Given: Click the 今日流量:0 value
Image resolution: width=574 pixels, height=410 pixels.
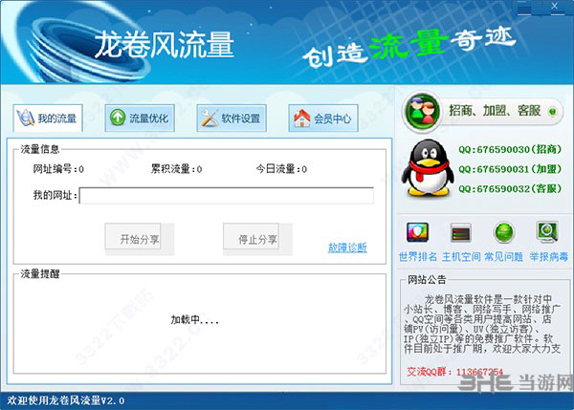Looking at the screenshot, I should coord(281,169).
